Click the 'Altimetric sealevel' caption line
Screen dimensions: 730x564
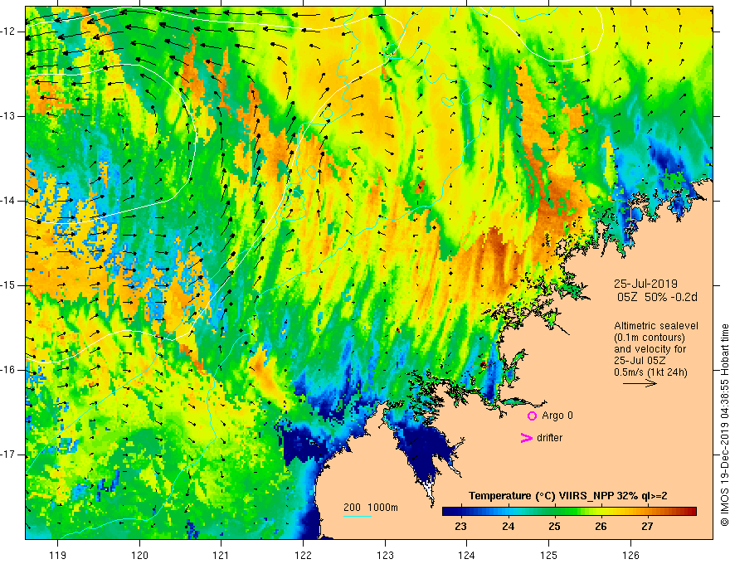point(656,326)
